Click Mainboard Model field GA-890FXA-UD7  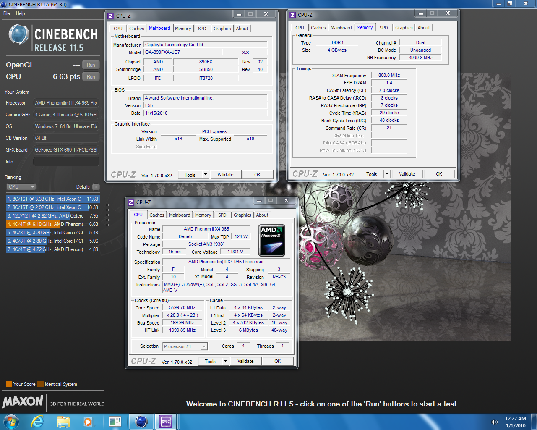(183, 52)
